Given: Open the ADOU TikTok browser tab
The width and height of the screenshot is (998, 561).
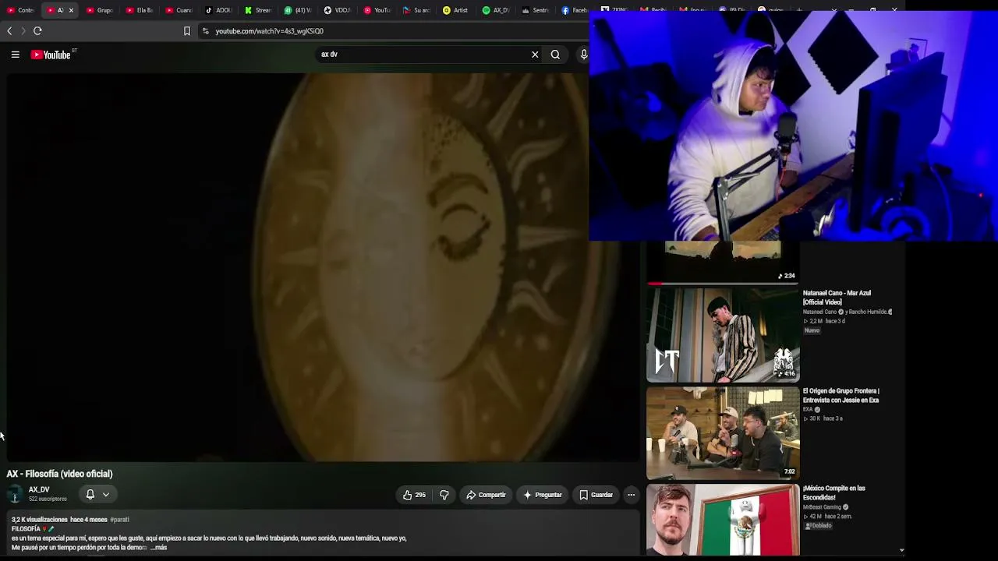Looking at the screenshot, I should pos(219,10).
